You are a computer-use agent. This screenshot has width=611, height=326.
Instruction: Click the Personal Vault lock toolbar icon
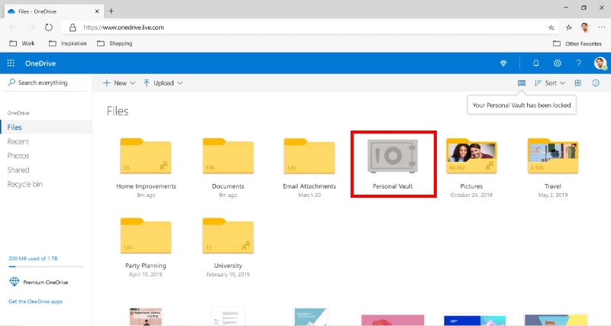[522, 83]
